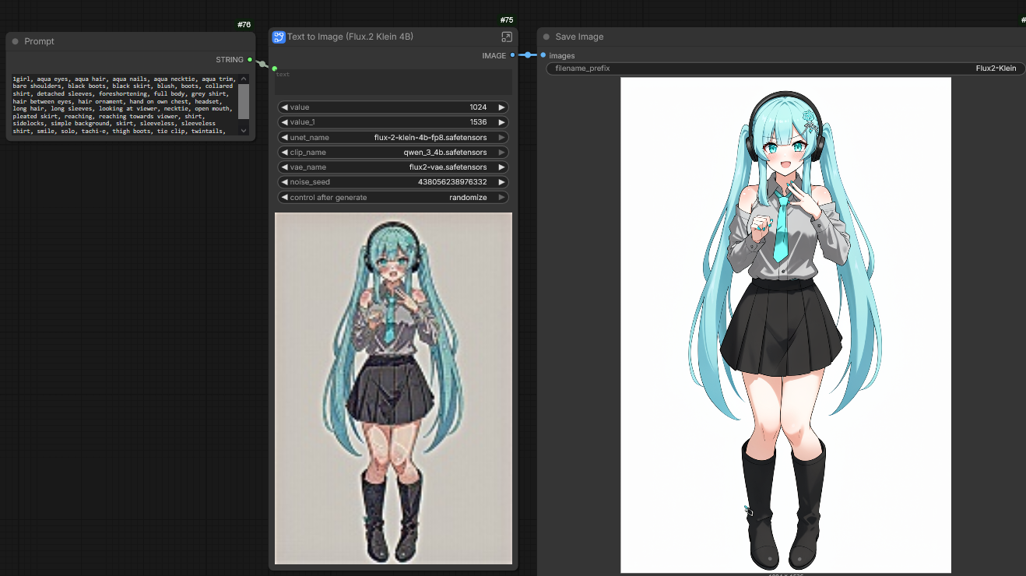Open the Flux.2 Klein subgraph with the expand icon
The width and height of the screenshot is (1026, 576).
point(507,37)
